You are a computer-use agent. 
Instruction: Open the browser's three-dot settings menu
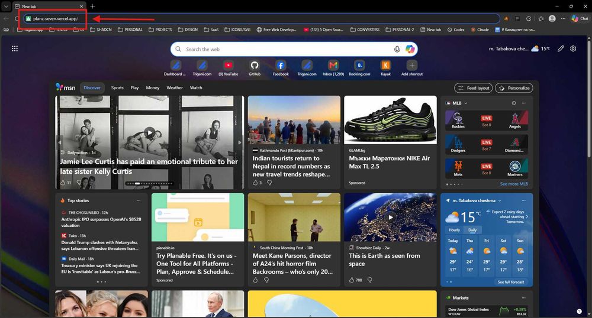pos(564,18)
